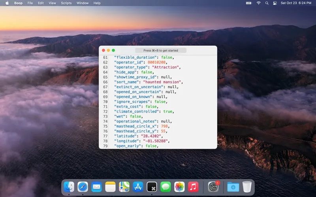Image resolution: width=316 pixels, height=197 pixels.
Task: Click line number 79 in the gutter
Action: tap(105, 146)
